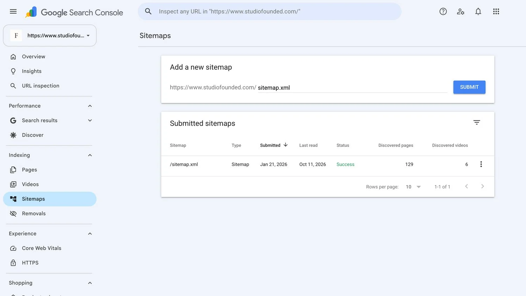Open Insights in sidebar
Image resolution: width=526 pixels, height=296 pixels.
pos(50,71)
